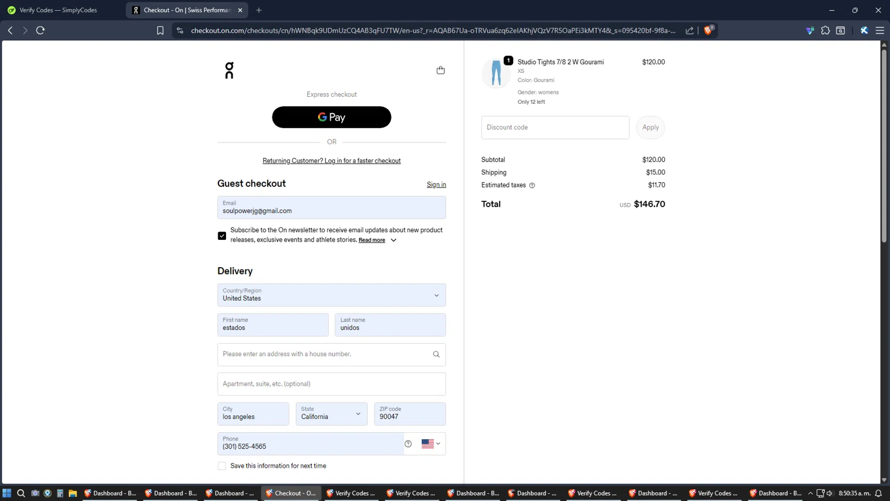The height and width of the screenshot is (501, 890).
Task: Click the Apartment, suite optional field
Action: tap(332, 384)
